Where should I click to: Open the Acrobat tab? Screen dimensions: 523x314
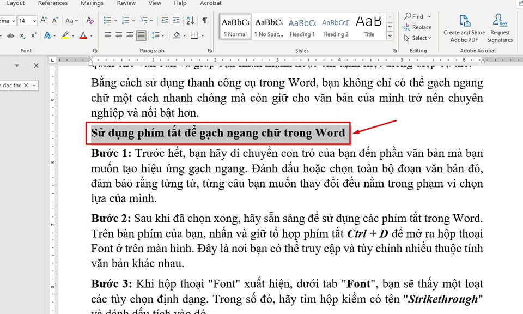pyautogui.click(x=210, y=3)
